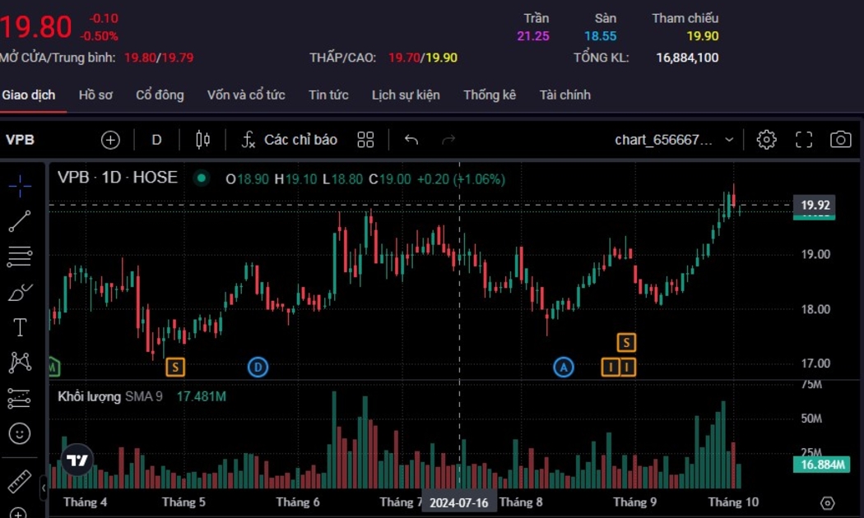Select the brush drawing tool

[20, 292]
